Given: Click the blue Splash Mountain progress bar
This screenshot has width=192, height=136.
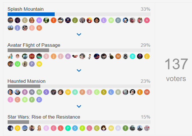Looking at the screenshot, I should pyautogui.click(x=31, y=14).
